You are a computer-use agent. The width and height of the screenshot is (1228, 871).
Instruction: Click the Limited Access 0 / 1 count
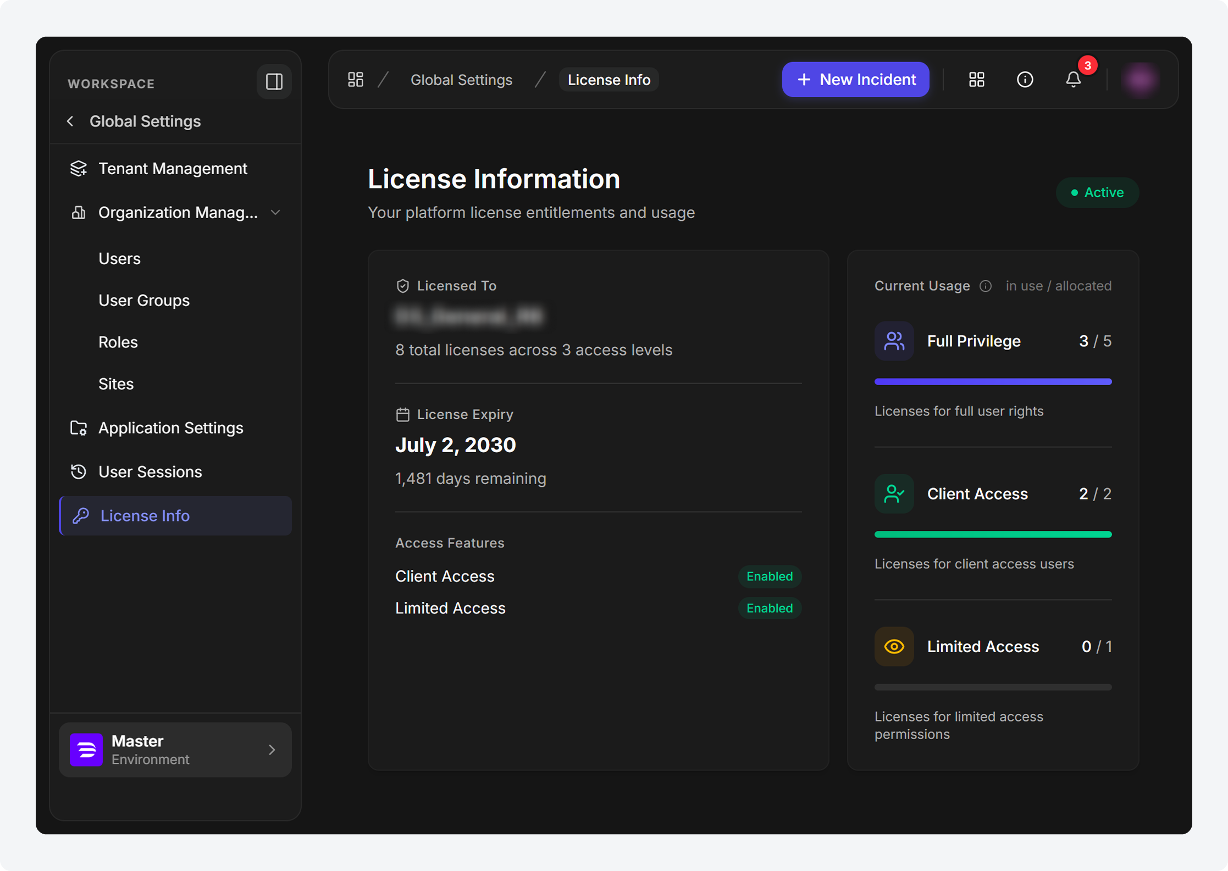(1097, 647)
